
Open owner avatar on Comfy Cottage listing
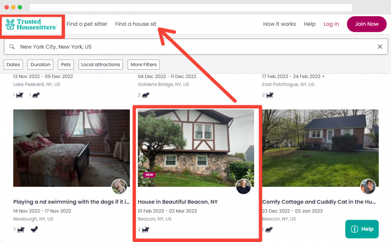click(368, 186)
